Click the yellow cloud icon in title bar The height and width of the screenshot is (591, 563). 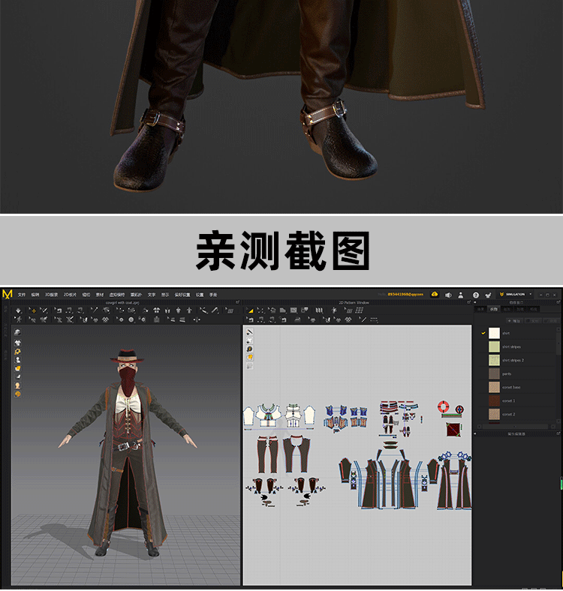[x=434, y=295]
